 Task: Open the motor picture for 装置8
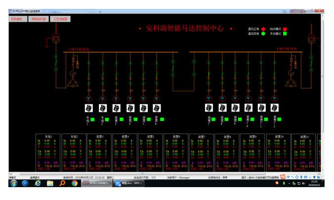pyautogui.click(x=222, y=108)
